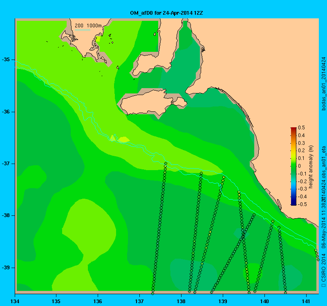This screenshot has width=327, height=306.
Task: Click the 0.4 color bar tick label
Action: 301,135
